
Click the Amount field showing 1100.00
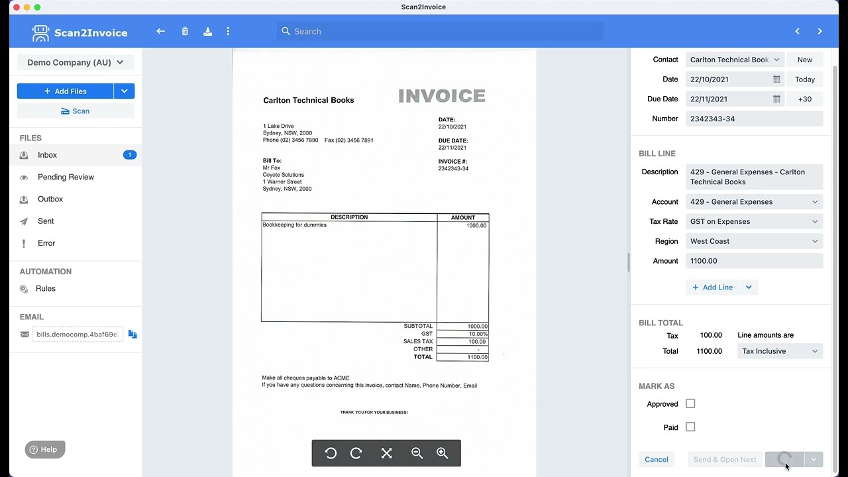tap(755, 261)
